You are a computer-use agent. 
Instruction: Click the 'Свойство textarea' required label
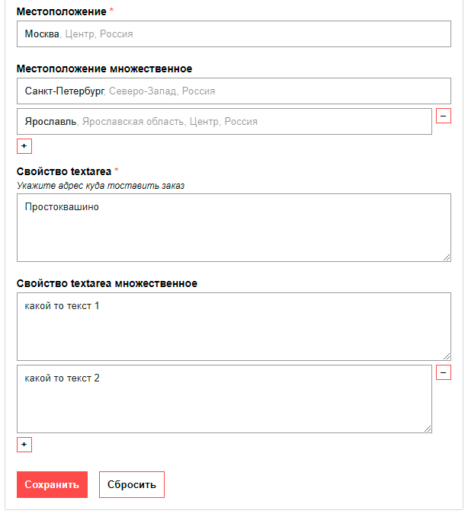click(64, 171)
